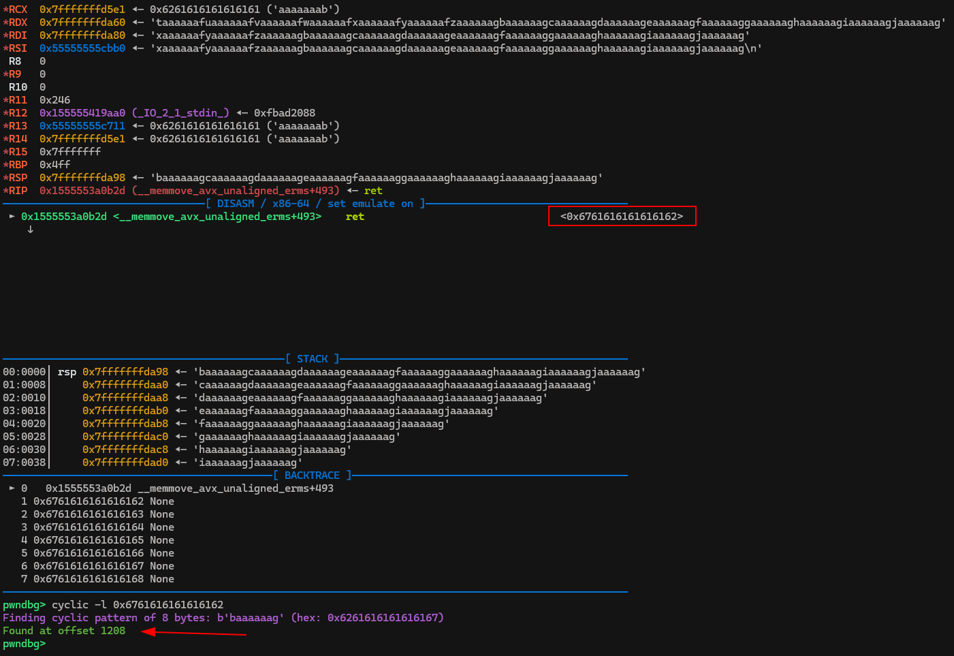This screenshot has height=656, width=954.
Task: Click the RIP register address 0x1555553a0b2d
Action: [x=82, y=191]
